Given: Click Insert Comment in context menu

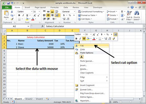Looking at the screenshot, I should [x=92, y=85].
